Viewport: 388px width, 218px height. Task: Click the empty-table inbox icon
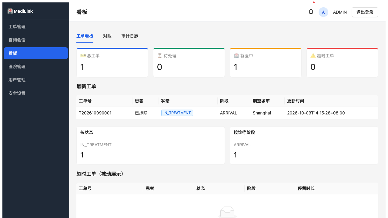(227, 212)
